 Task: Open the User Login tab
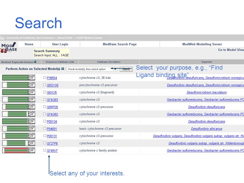pos(60,44)
